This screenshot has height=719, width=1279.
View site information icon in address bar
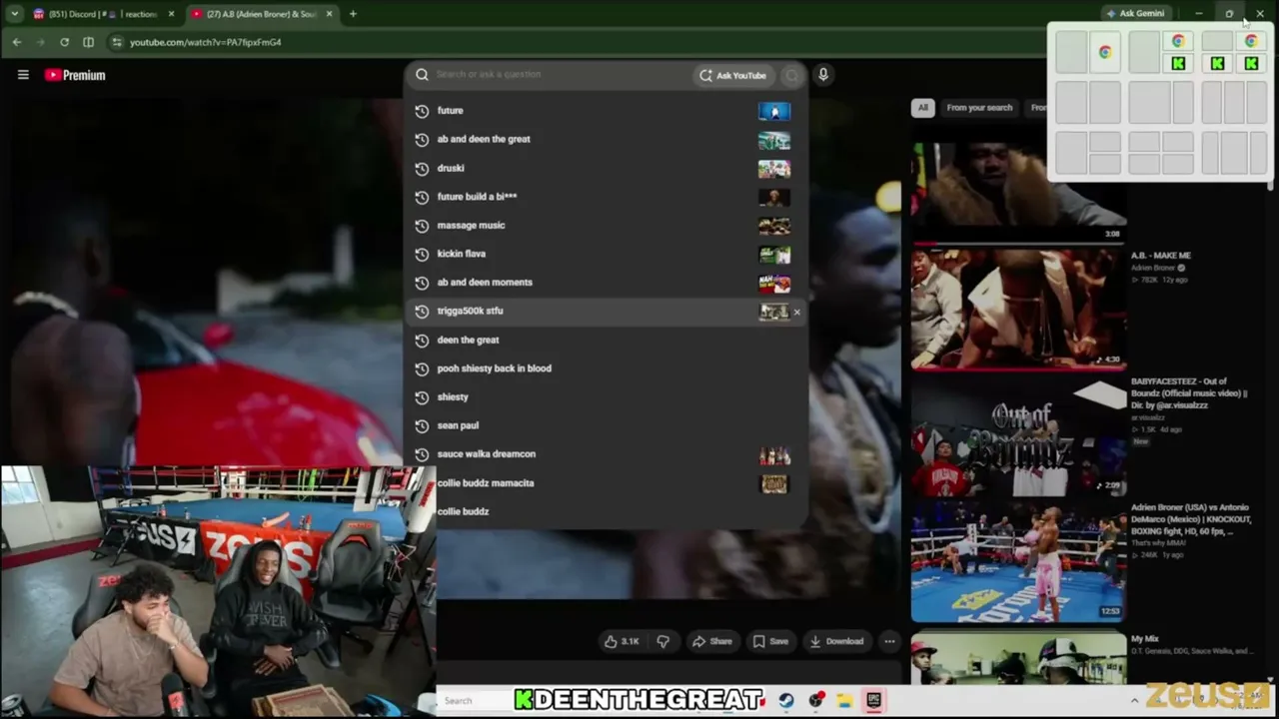(117, 42)
